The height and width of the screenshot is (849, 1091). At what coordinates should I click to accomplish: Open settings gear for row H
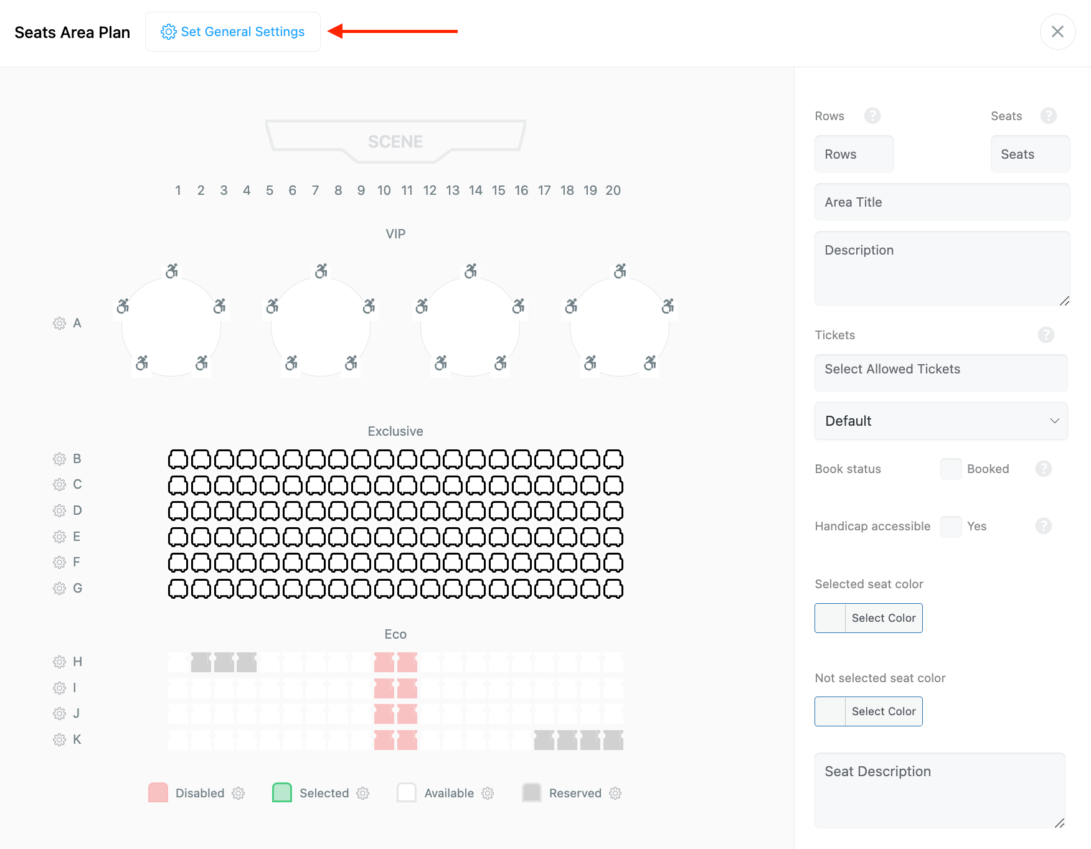point(59,662)
